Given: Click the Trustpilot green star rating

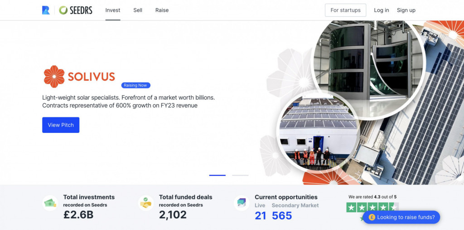Looking at the screenshot, I should click(x=372, y=207).
